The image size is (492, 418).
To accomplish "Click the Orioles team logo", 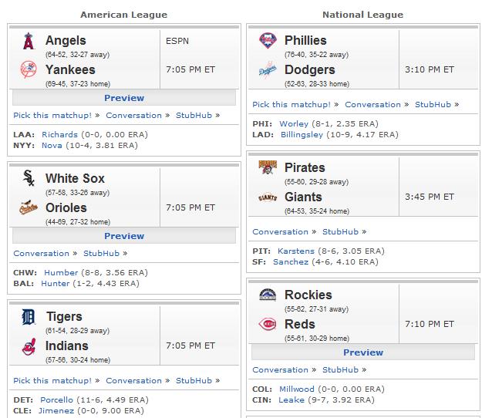I will (x=29, y=207).
